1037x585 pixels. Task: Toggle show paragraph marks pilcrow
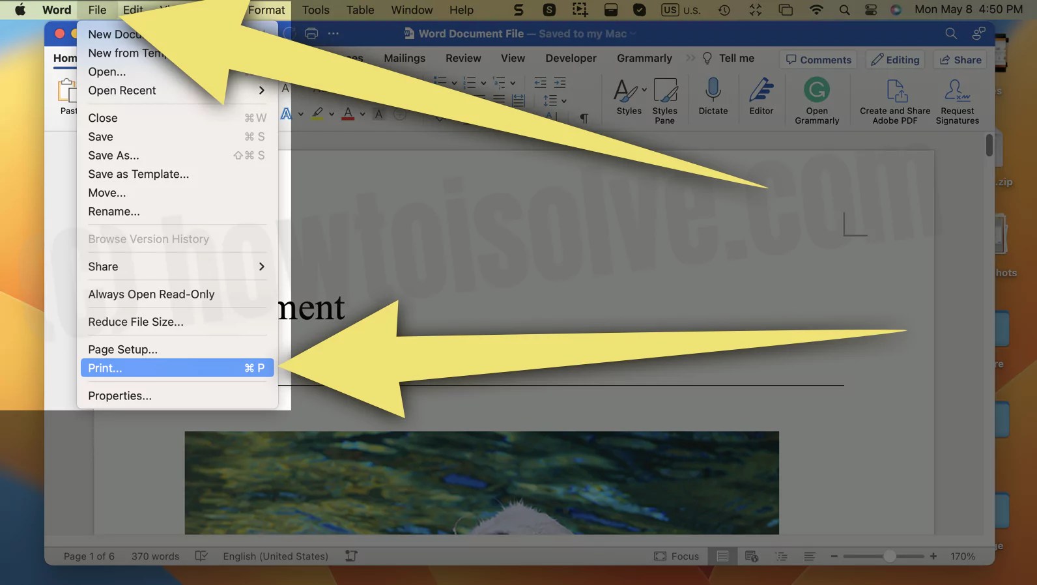(584, 119)
